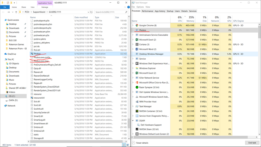Click the Microsoft Word process icon
This screenshot has height=147, width=261.
pyautogui.click(x=137, y=49)
